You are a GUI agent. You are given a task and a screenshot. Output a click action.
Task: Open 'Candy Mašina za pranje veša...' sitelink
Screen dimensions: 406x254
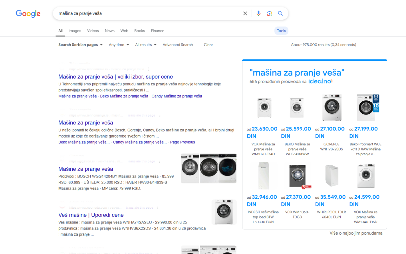pos(140,142)
